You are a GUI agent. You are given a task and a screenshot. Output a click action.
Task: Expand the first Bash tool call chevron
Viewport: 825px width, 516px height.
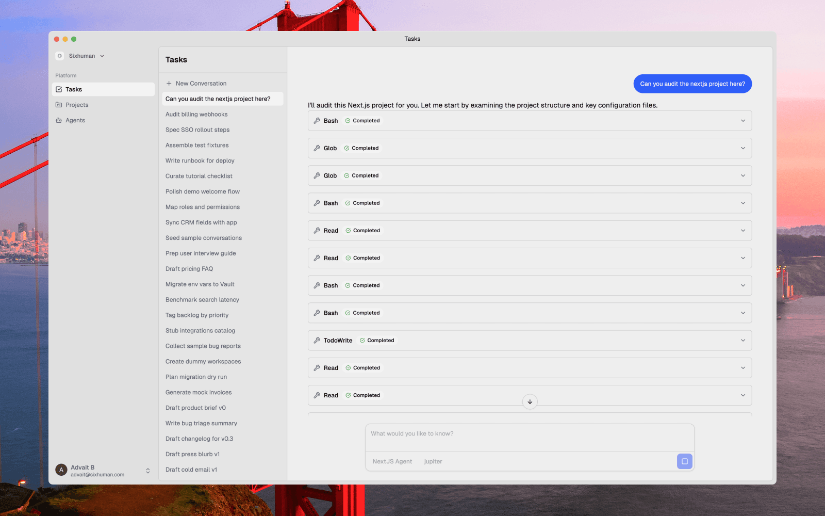point(742,121)
